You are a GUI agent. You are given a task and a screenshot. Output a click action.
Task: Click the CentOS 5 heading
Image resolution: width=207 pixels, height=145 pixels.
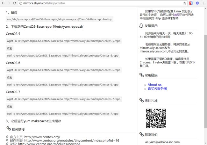[x=13, y=34]
